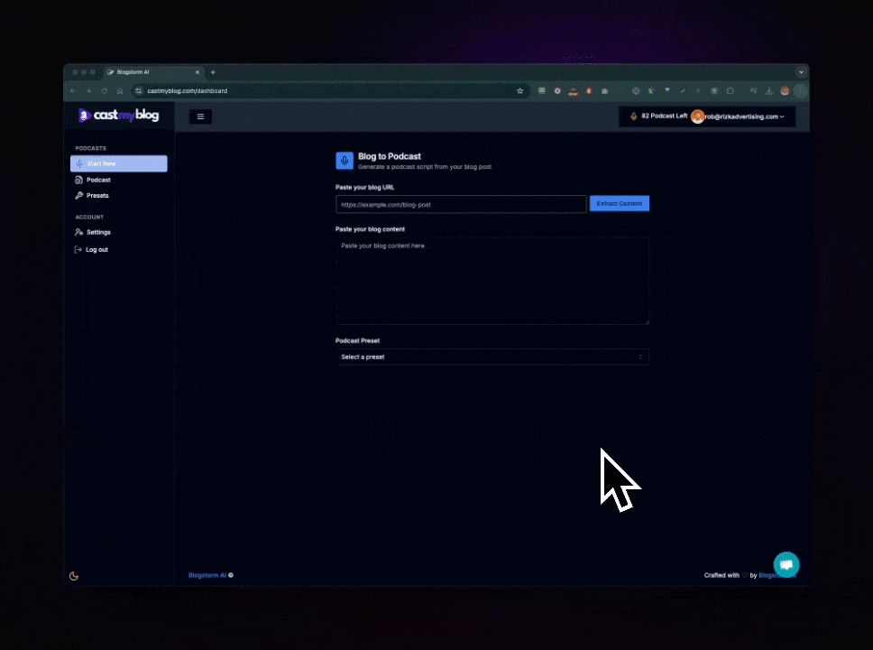Click the microphone icon by 82 Podcast Left
873x650 pixels.
pos(634,116)
